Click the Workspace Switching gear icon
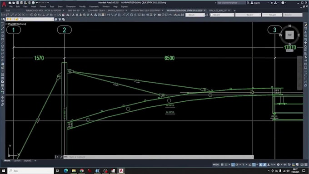The width and height of the screenshot is (309, 174). tap(278, 165)
